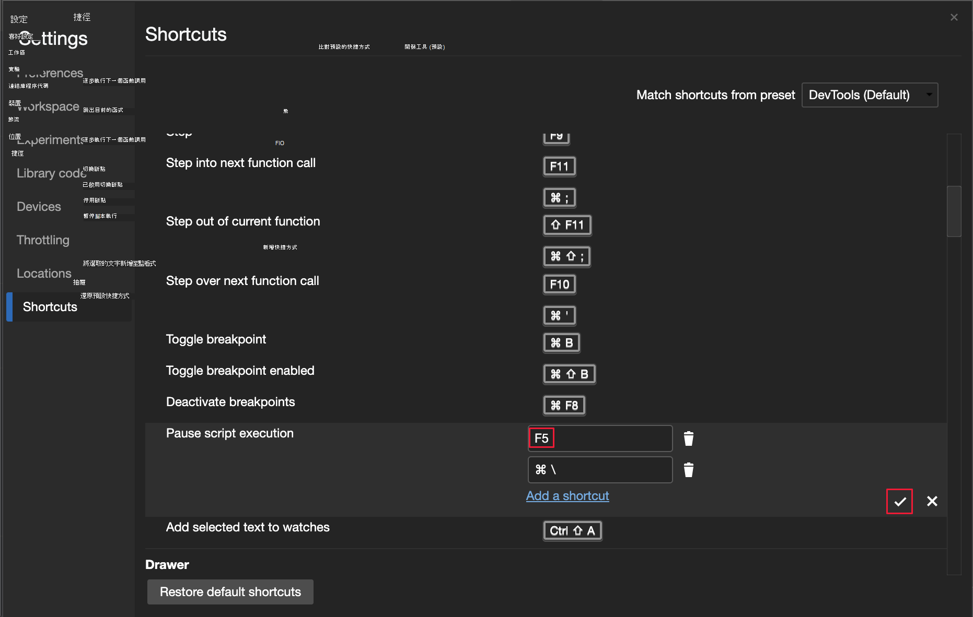Screen dimensions: 973x617
Task: Delete the ⌘\ shortcut using trash icon
Action: 688,470
